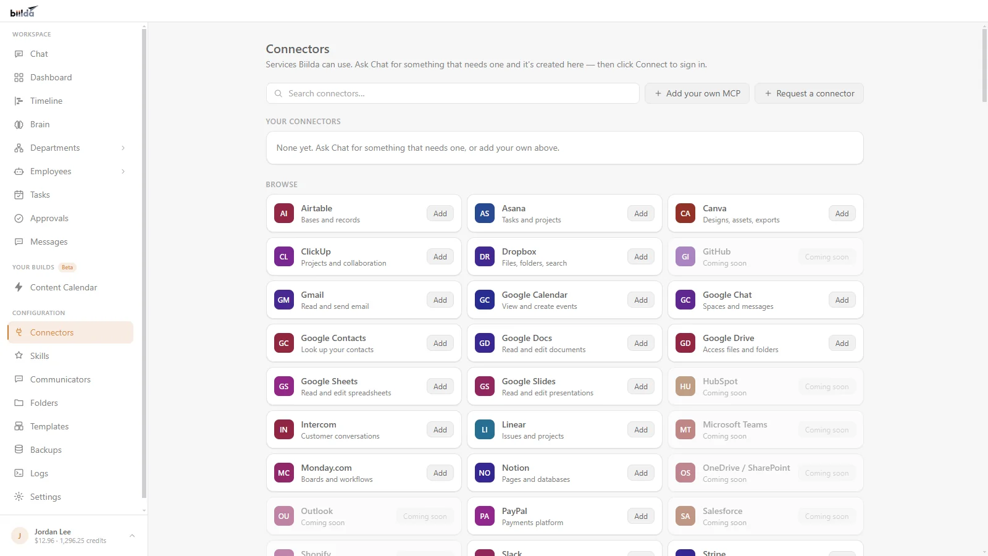Click the Jordan Lee avatar
The height and width of the screenshot is (556, 988).
point(20,536)
